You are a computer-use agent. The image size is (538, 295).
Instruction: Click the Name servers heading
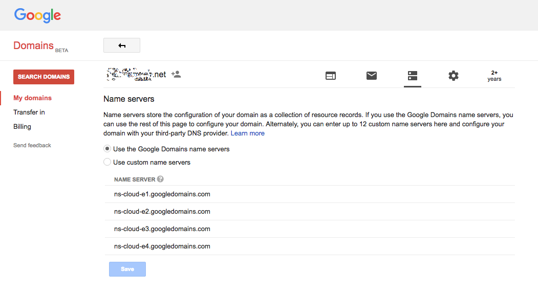(x=128, y=99)
